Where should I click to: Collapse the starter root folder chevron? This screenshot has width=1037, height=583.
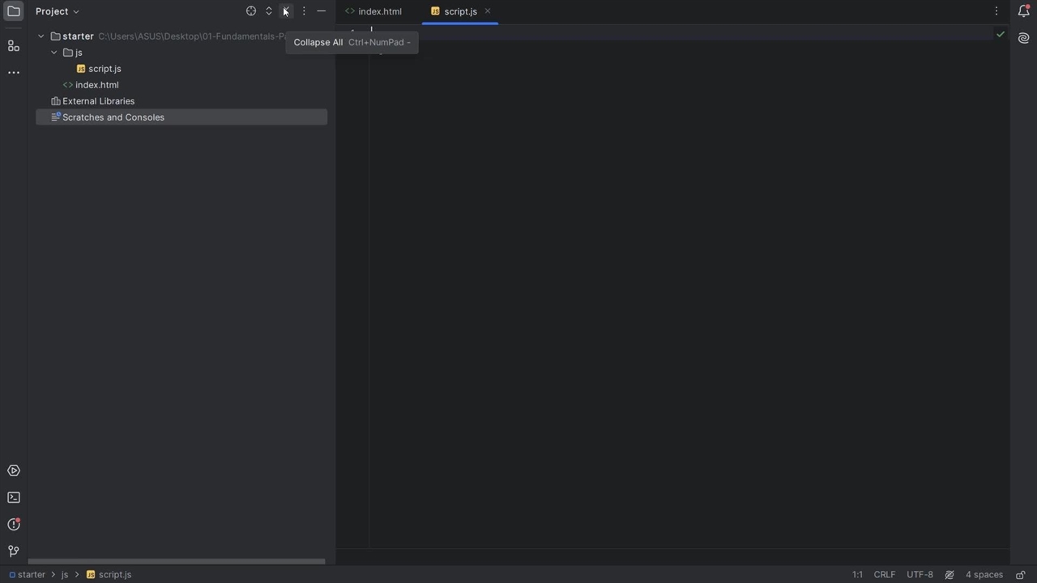point(41,36)
